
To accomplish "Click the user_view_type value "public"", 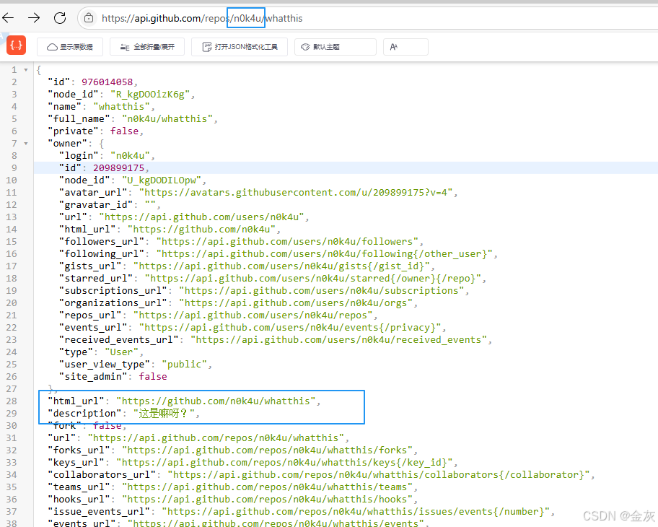I will pos(184,364).
